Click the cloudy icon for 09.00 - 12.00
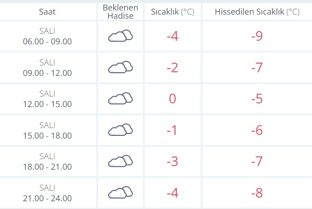312x209 pixels. (x=120, y=67)
